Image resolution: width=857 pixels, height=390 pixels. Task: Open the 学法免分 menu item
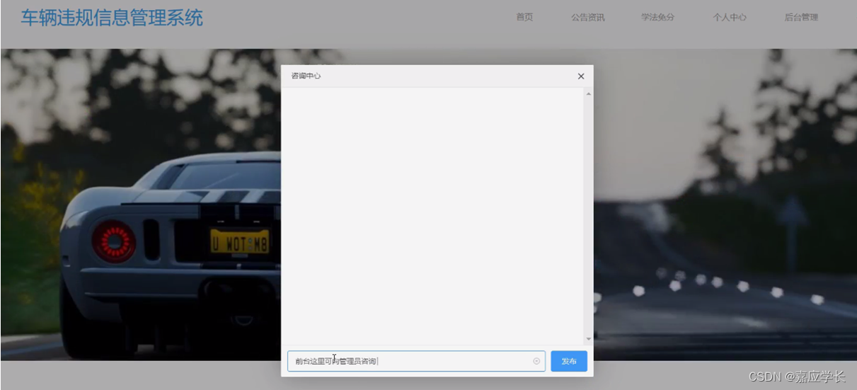(x=658, y=18)
